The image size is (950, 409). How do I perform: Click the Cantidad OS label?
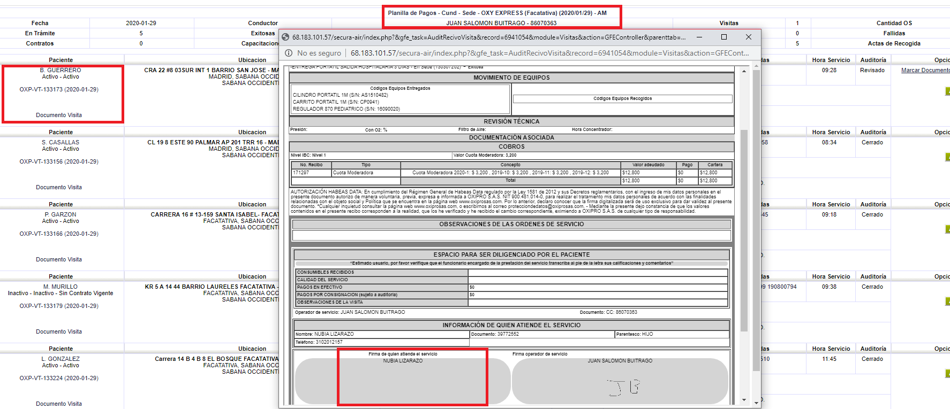894,23
